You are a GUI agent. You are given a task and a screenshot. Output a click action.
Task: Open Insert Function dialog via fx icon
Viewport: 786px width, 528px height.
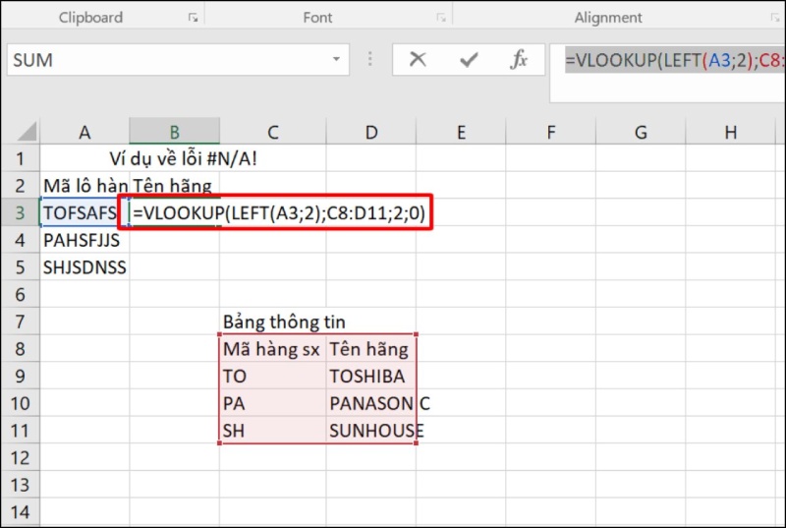[519, 60]
